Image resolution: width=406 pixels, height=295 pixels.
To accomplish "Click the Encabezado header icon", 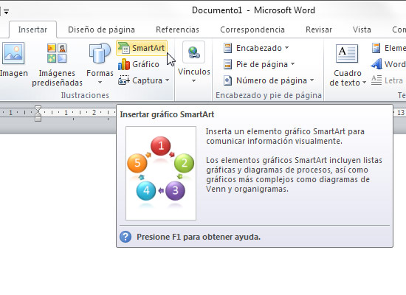I will tap(227, 48).
